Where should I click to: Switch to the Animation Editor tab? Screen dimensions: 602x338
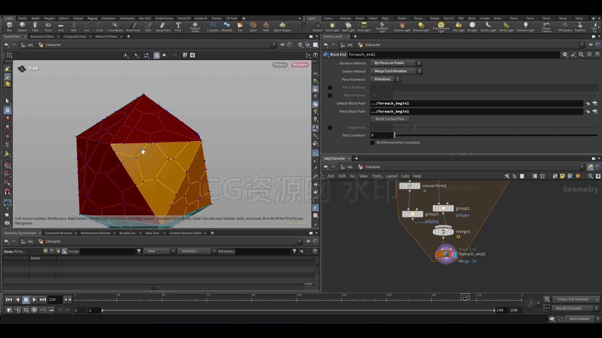click(x=42, y=37)
